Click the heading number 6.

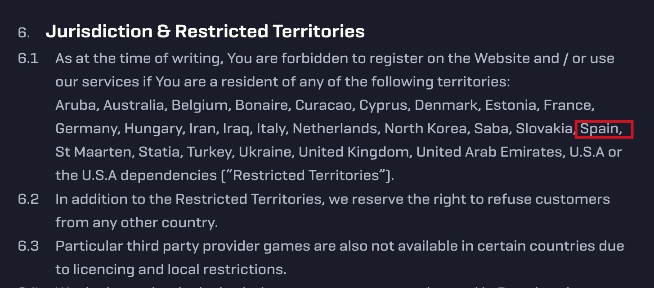coord(23,32)
